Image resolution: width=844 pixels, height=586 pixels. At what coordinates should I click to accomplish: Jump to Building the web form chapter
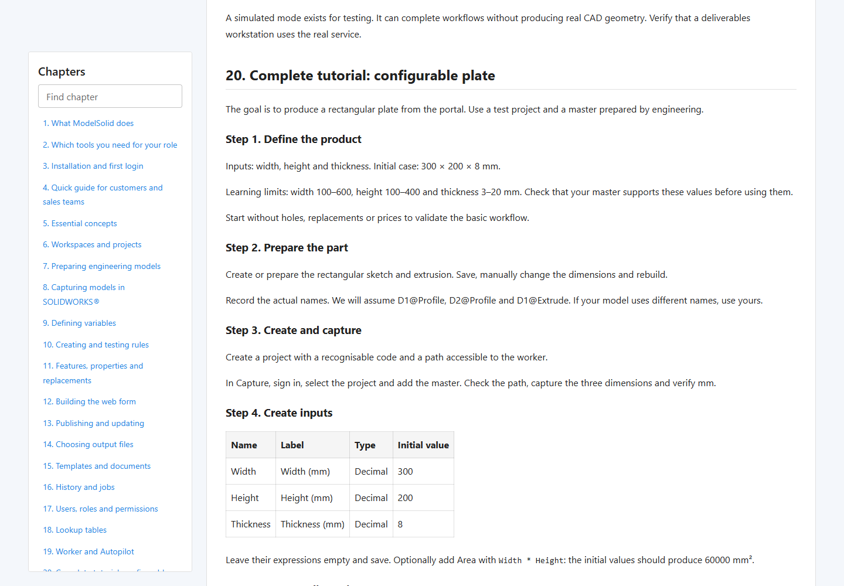89,401
